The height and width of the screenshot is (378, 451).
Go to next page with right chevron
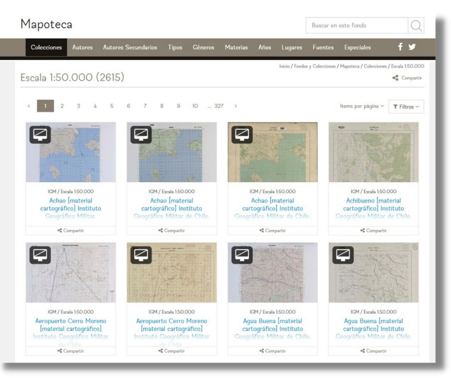[236, 106]
